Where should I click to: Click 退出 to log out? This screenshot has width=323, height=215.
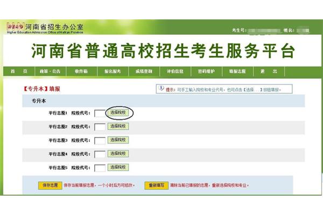pyautogui.click(x=269, y=71)
